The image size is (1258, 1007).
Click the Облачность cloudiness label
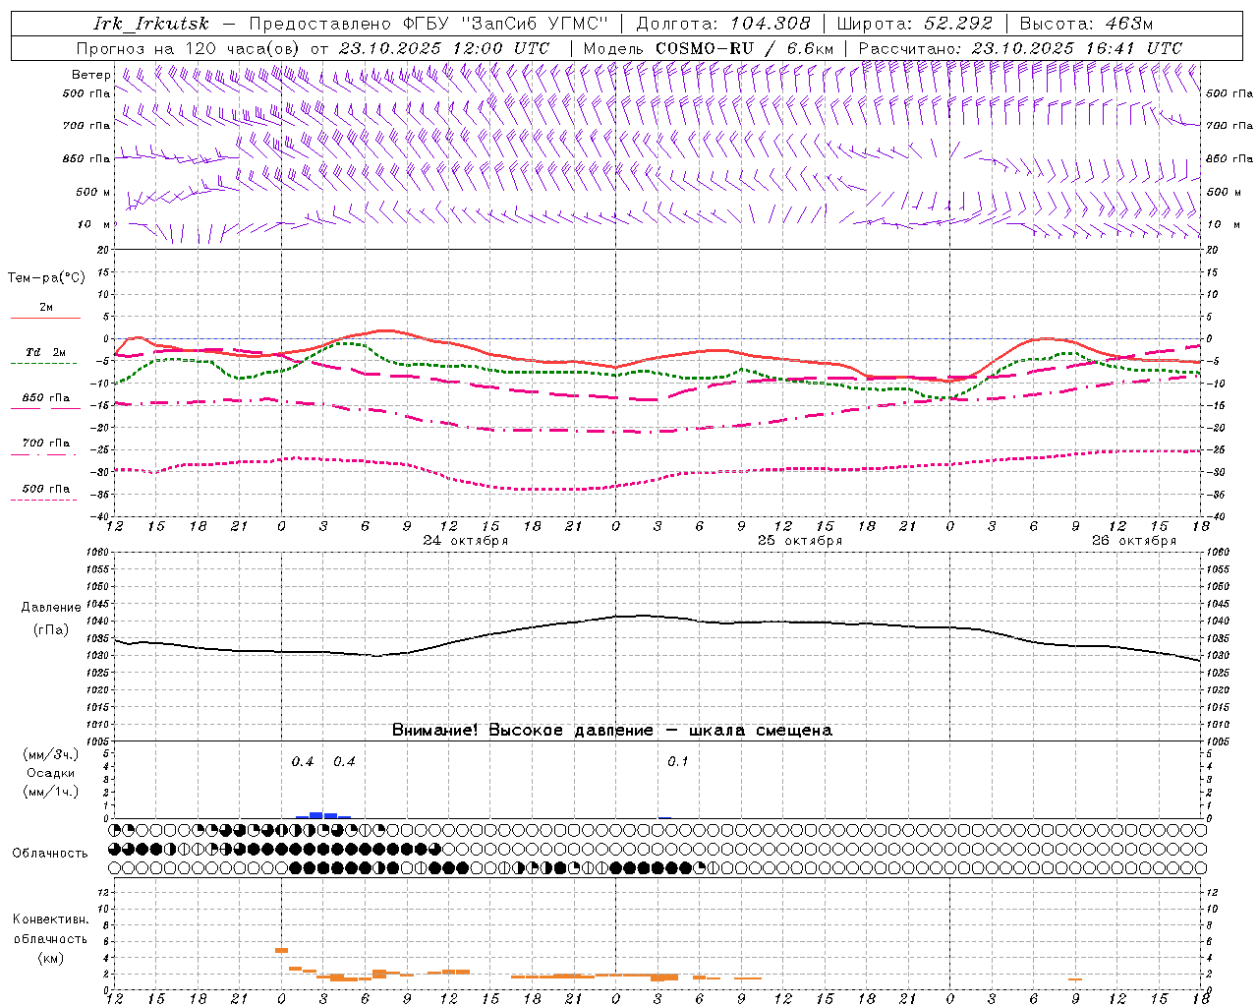coord(50,853)
